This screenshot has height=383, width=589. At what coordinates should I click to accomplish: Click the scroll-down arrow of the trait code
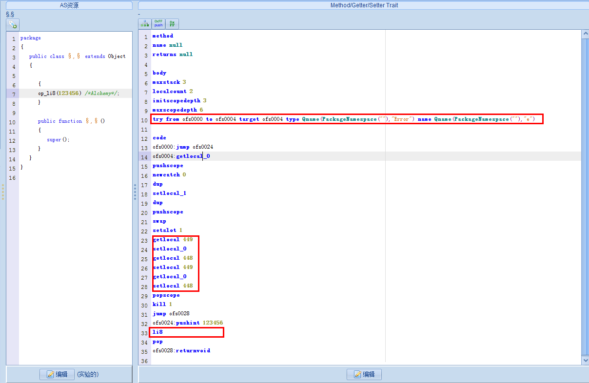(585, 360)
